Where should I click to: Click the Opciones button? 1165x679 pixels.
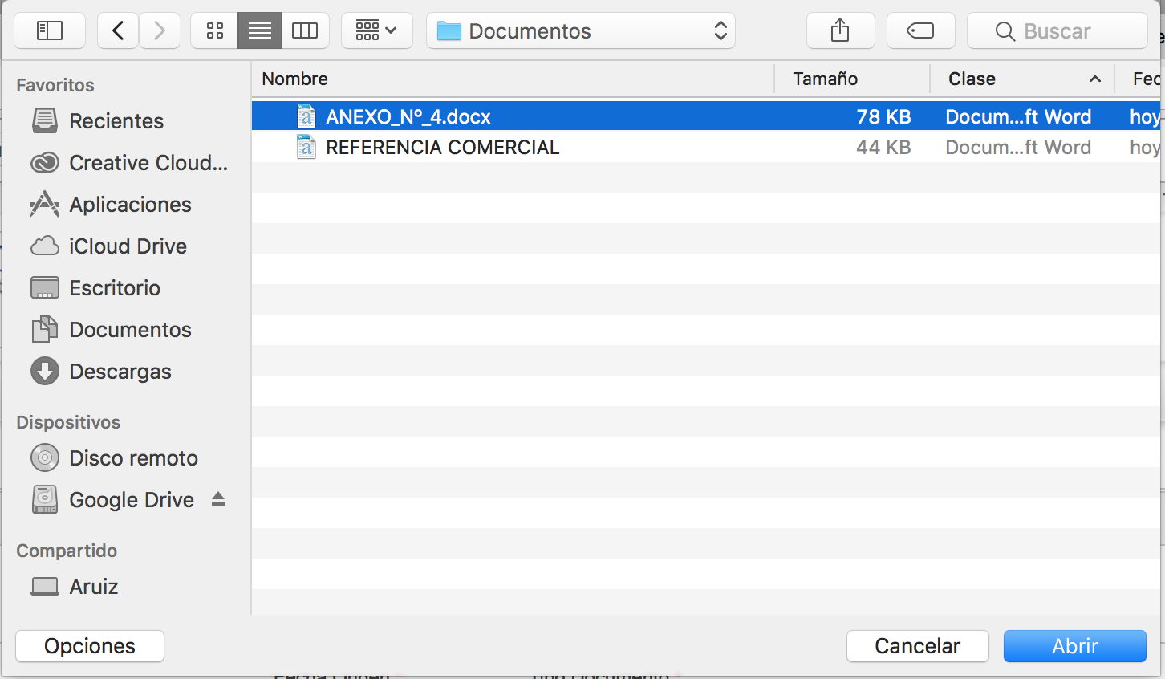coord(90,646)
